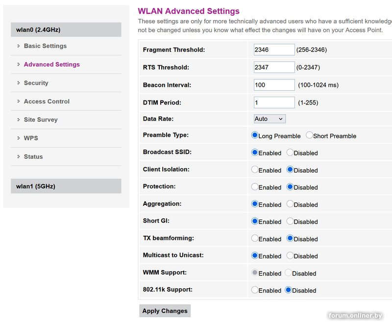The image size is (392, 326).
Task: Open the Data Rate dropdown
Action: (x=269, y=119)
